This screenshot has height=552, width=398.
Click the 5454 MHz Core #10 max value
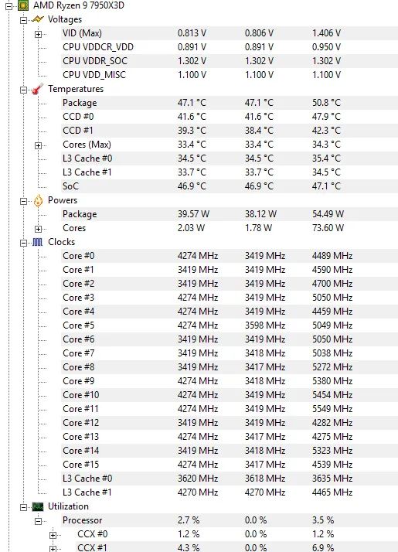pos(332,394)
